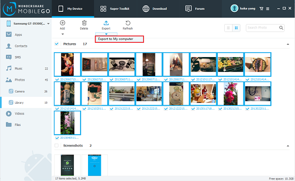Click the Export icon

(106, 23)
